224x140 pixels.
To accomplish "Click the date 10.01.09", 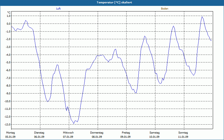I will (154, 137).
